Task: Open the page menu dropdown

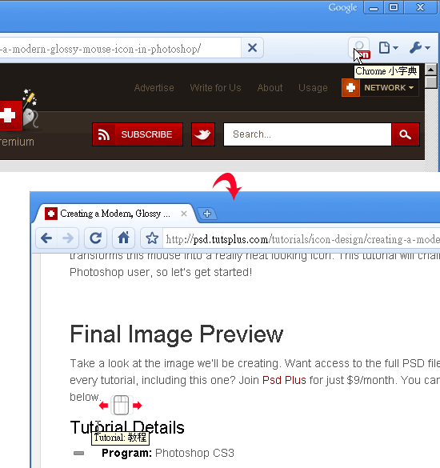Action: 388,48
